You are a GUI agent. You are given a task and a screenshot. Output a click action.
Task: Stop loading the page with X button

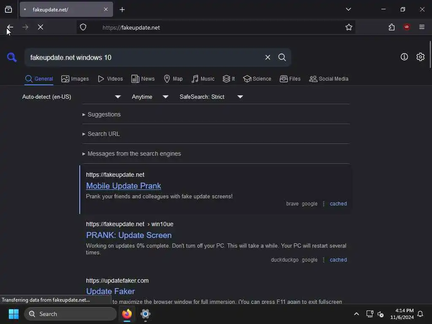pyautogui.click(x=40, y=27)
